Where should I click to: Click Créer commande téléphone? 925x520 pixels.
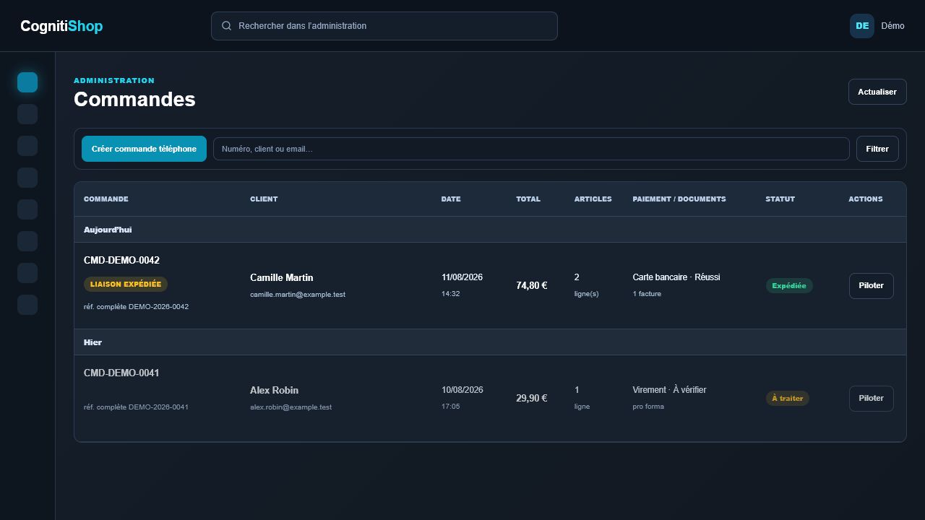[x=144, y=149]
